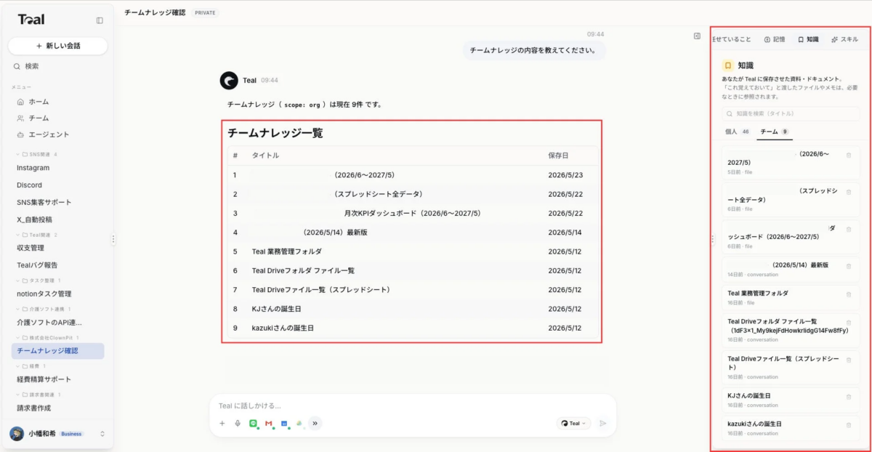872x452 pixels.
Task: Open the Teal model dropdown in composer
Action: point(574,423)
